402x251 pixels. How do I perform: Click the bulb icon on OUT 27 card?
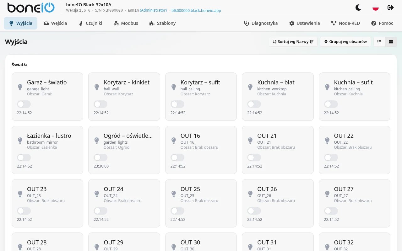327,194
